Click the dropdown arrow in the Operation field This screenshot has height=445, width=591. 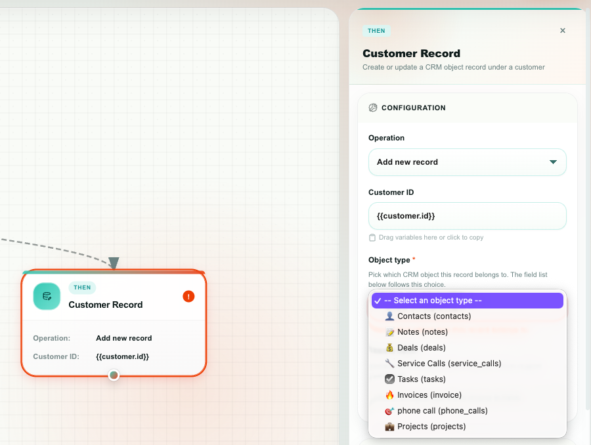[x=553, y=162]
